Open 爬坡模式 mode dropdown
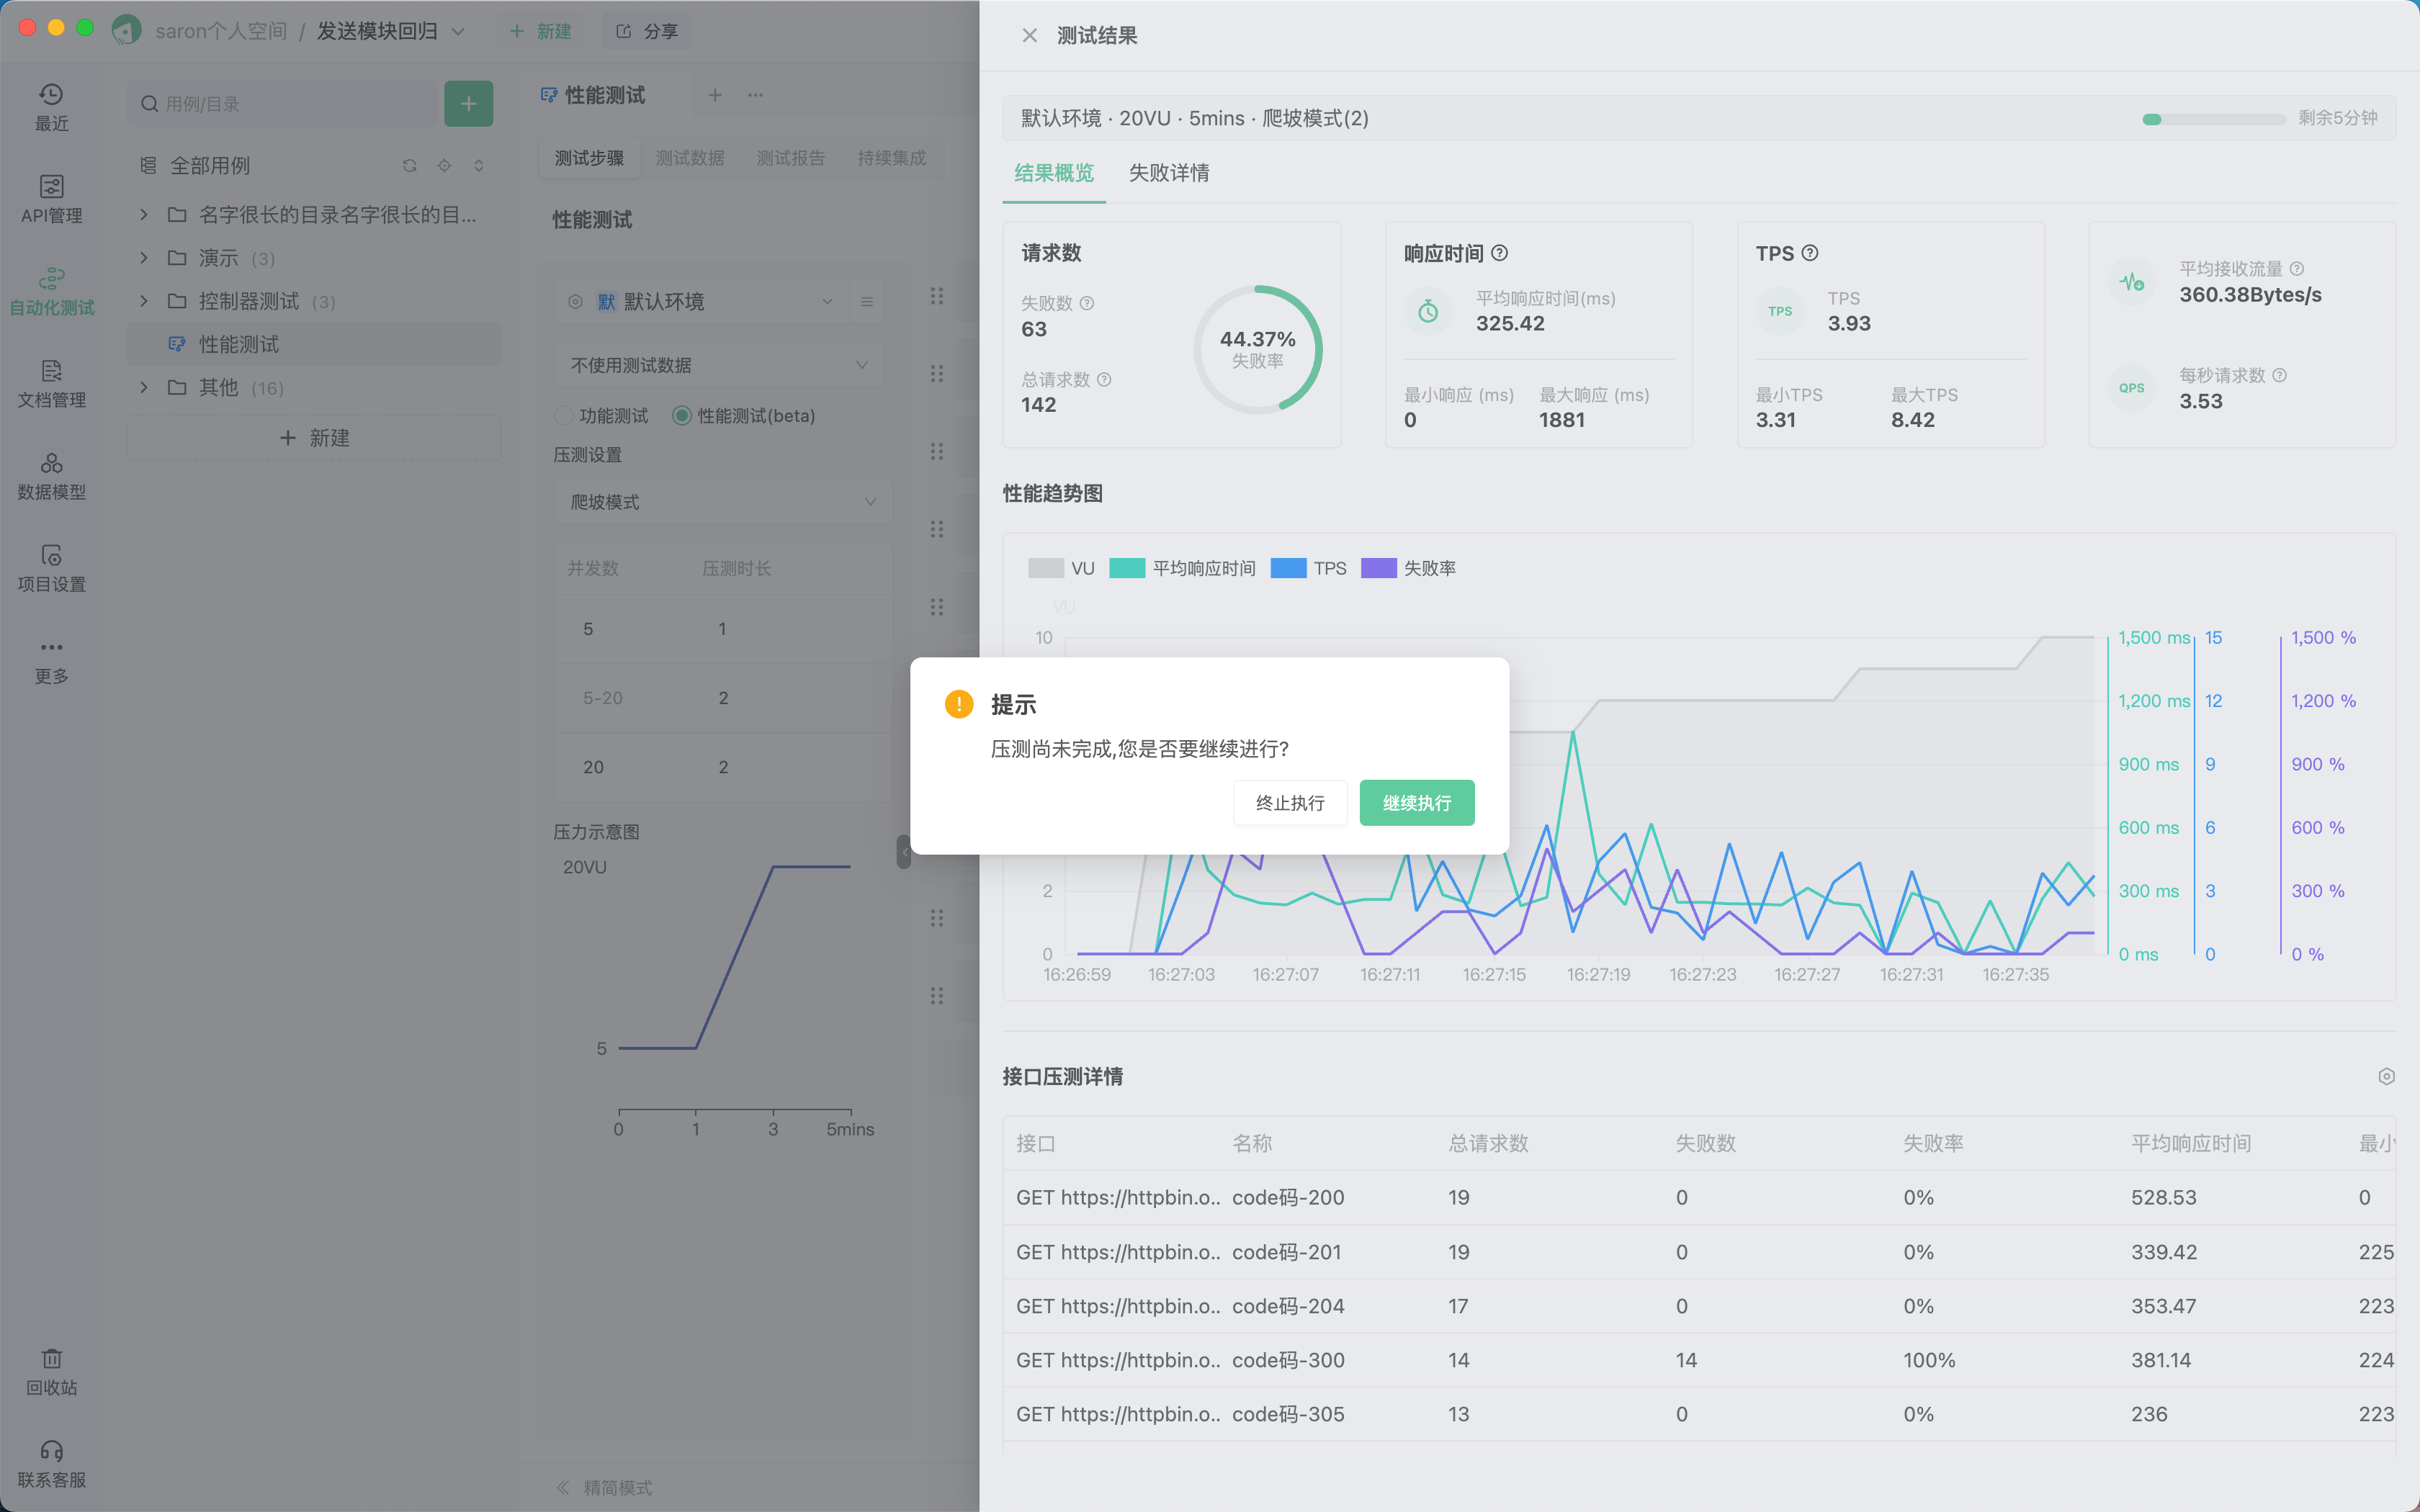 coord(723,502)
